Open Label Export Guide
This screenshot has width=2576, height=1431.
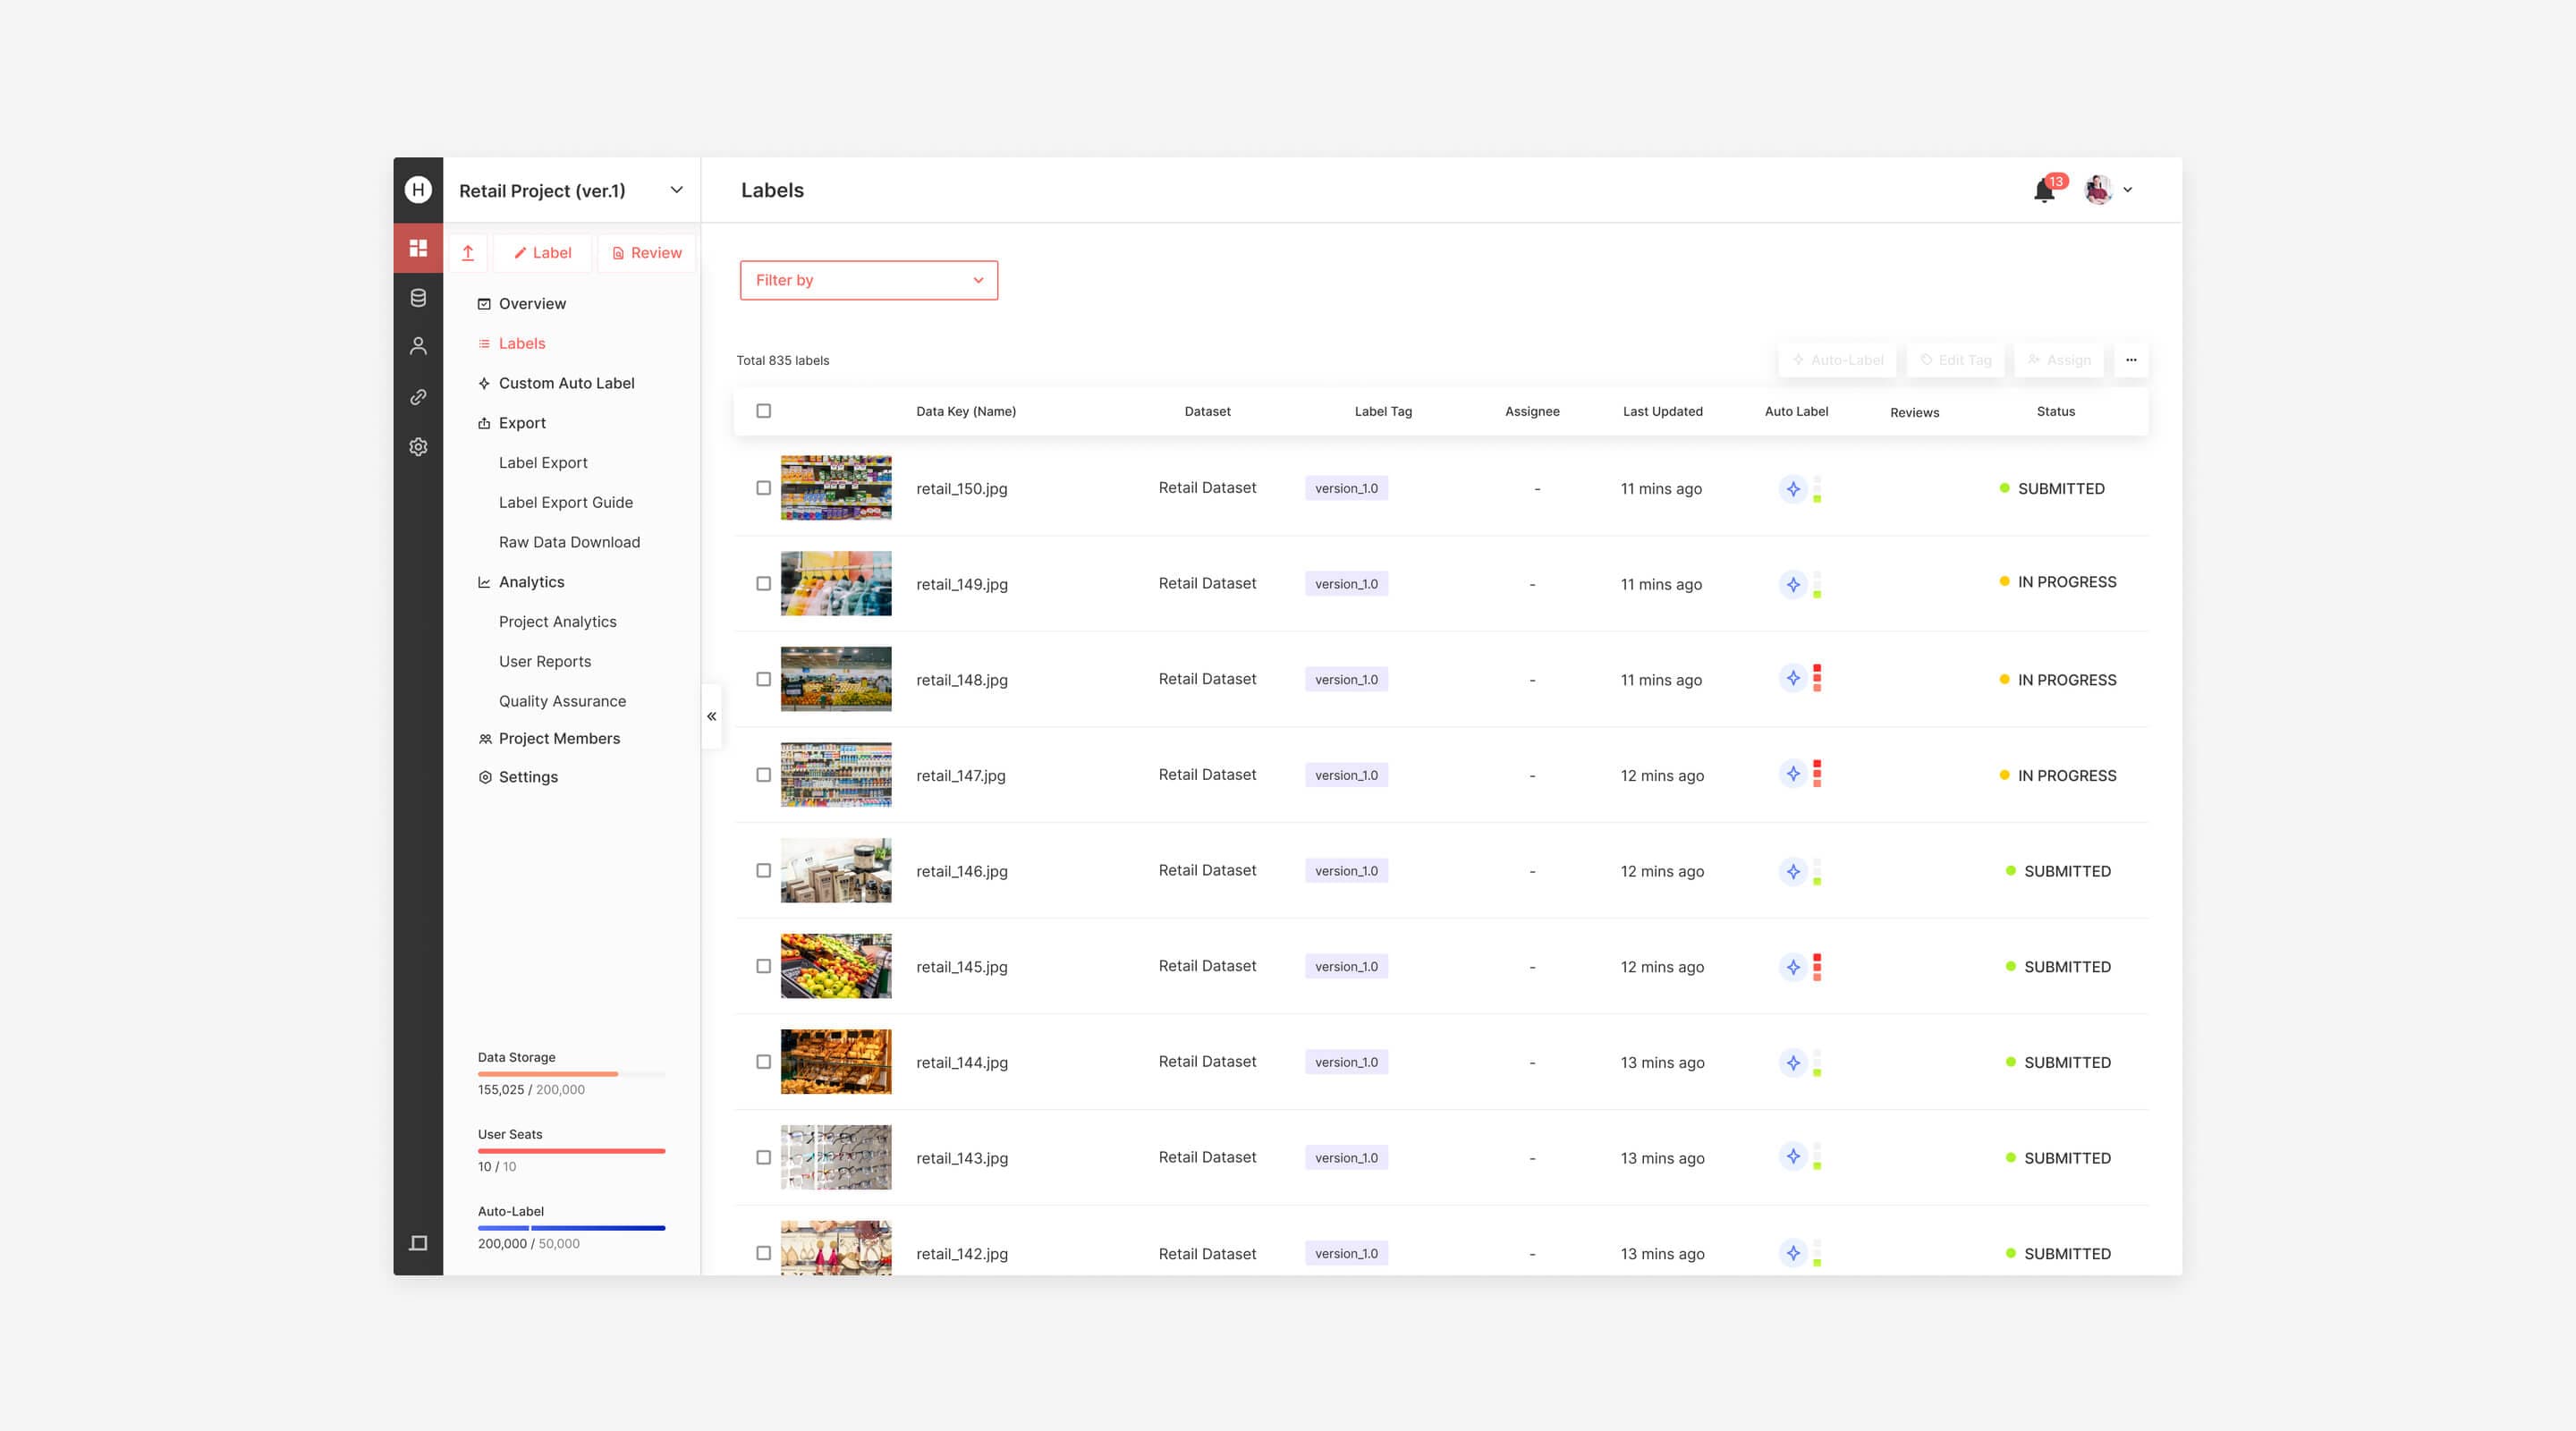tap(566, 502)
